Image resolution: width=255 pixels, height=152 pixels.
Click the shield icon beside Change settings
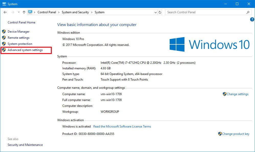pyautogui.click(x=225, y=94)
